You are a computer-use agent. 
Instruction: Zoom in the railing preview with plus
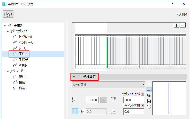click(x=176, y=25)
